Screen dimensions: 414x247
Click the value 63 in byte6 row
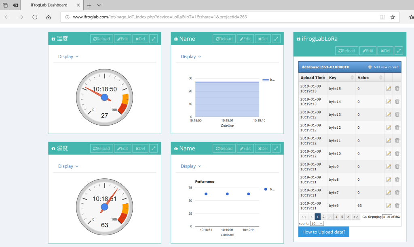(359, 205)
